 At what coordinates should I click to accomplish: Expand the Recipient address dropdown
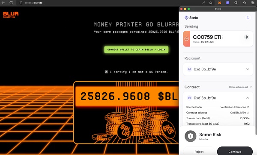coord(248,69)
